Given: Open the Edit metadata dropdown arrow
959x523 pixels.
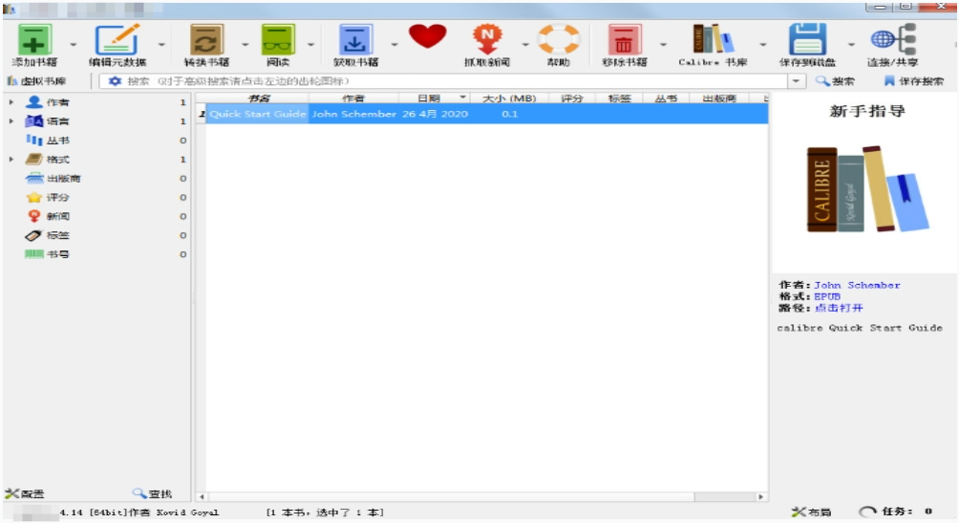Looking at the screenshot, I should pyautogui.click(x=161, y=44).
